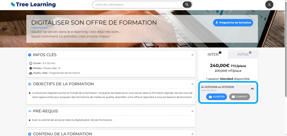Click the graduation cap icon next to Niveau
This screenshot has height=136, width=287.
(x=31, y=68)
